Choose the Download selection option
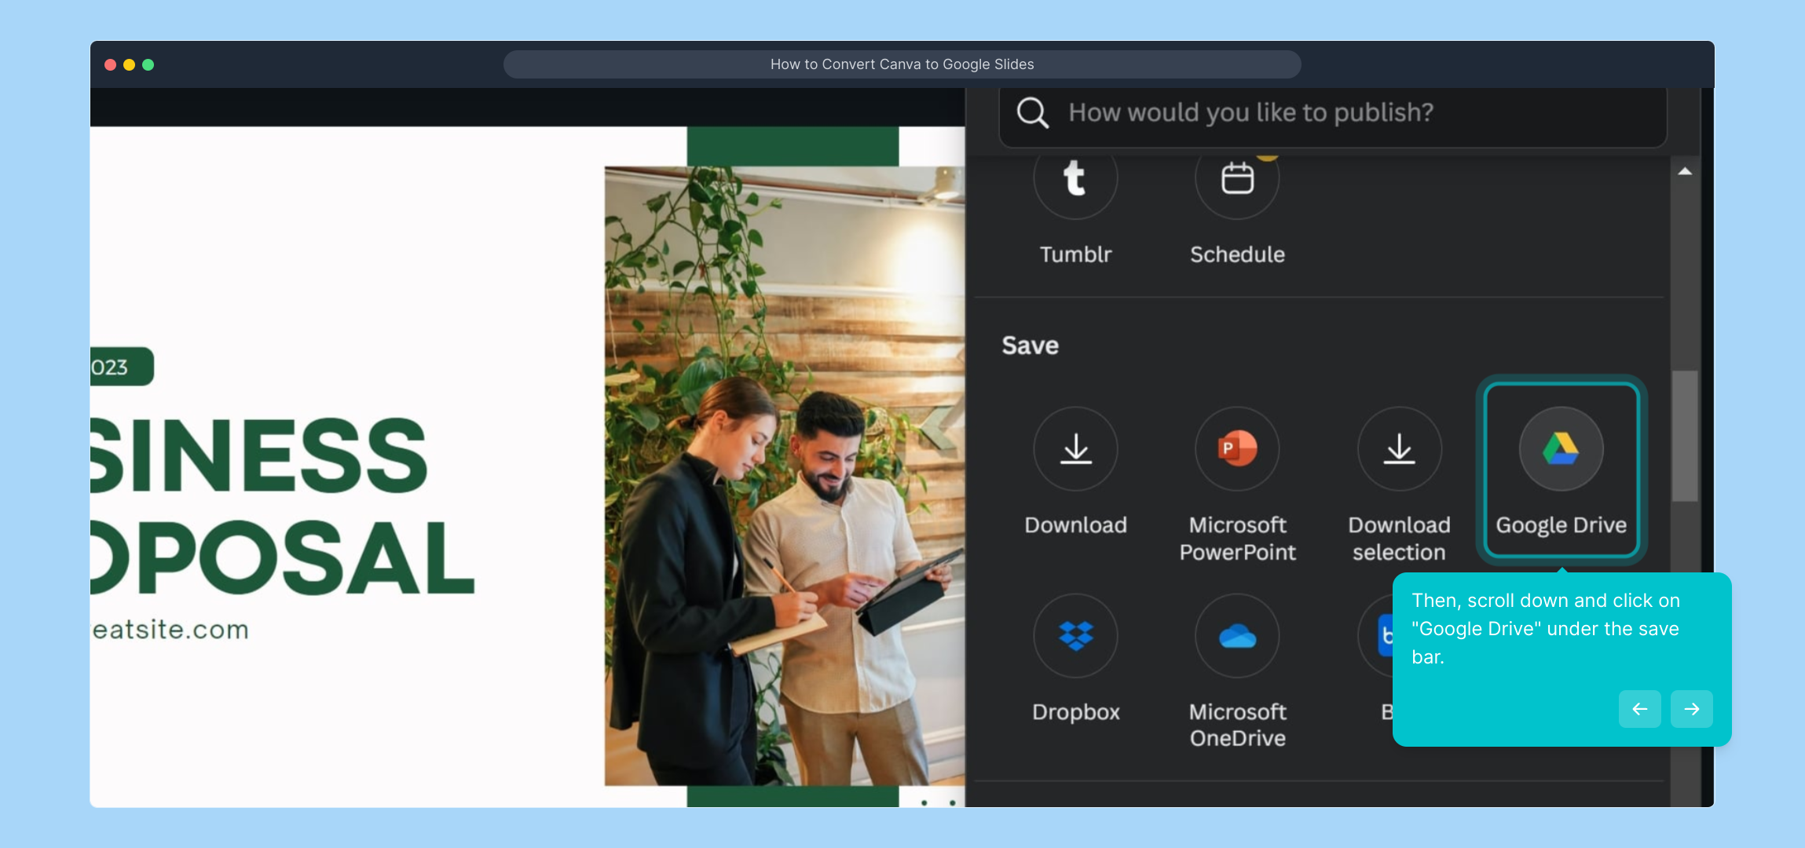The width and height of the screenshot is (1805, 848). click(x=1398, y=449)
